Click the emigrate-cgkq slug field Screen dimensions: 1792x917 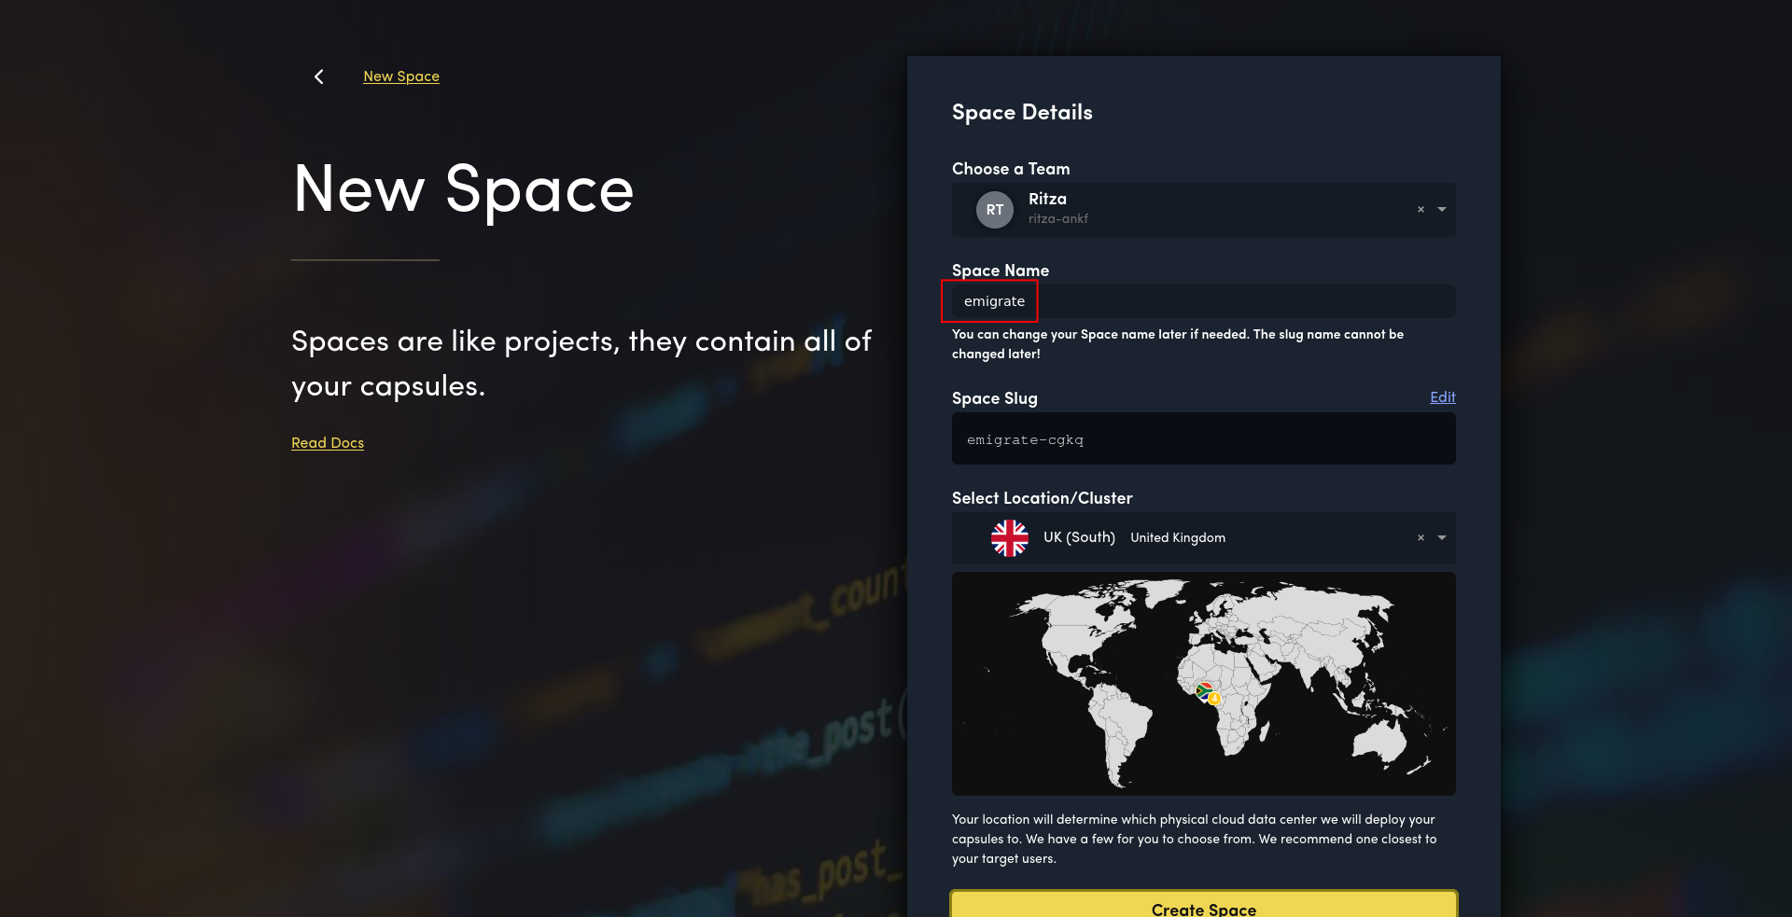pyautogui.click(x=1203, y=438)
